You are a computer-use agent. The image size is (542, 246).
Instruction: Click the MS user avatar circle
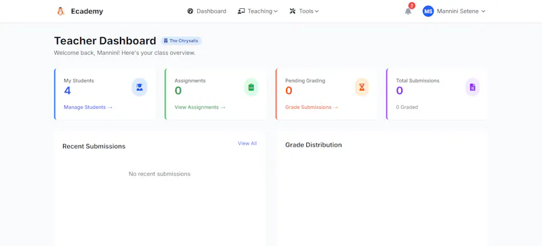click(x=428, y=11)
